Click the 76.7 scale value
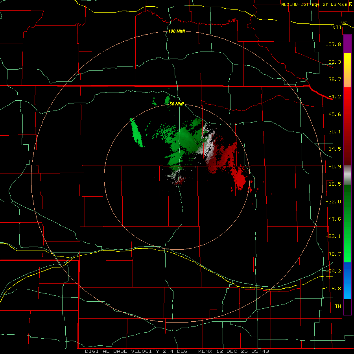This screenshot has height=354, width=354. point(335,79)
